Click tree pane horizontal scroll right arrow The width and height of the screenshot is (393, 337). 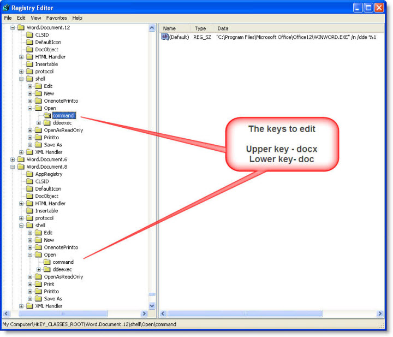(144, 314)
